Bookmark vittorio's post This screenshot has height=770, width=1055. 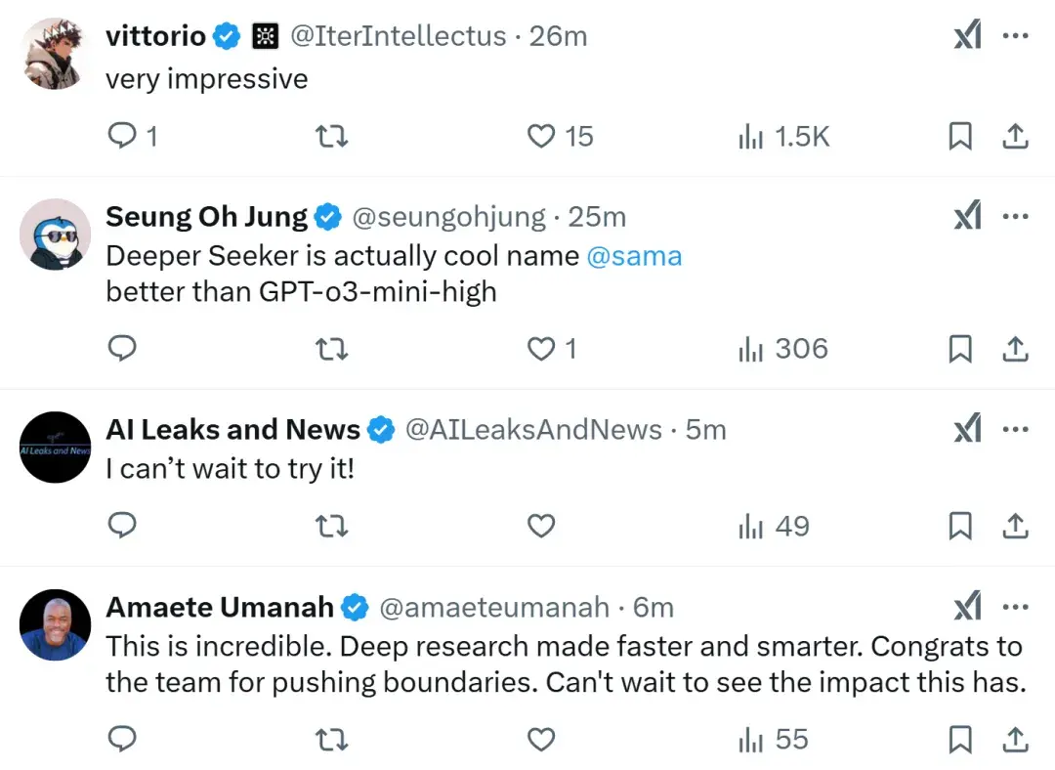(960, 136)
